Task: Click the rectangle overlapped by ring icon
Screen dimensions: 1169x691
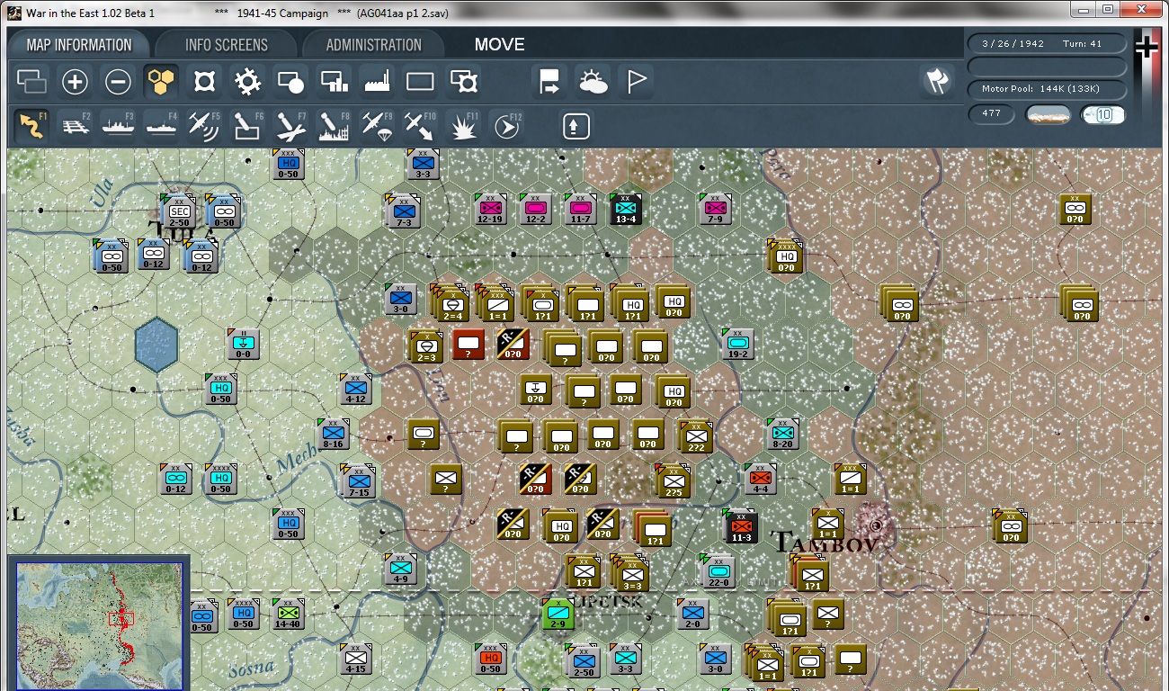Action: [x=463, y=82]
